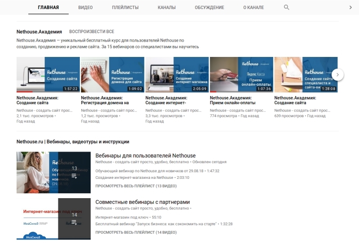Screen dimensions: 359x243
Task: Open the Прием онлайн-оплаты video thumbnail
Action: [241, 74]
